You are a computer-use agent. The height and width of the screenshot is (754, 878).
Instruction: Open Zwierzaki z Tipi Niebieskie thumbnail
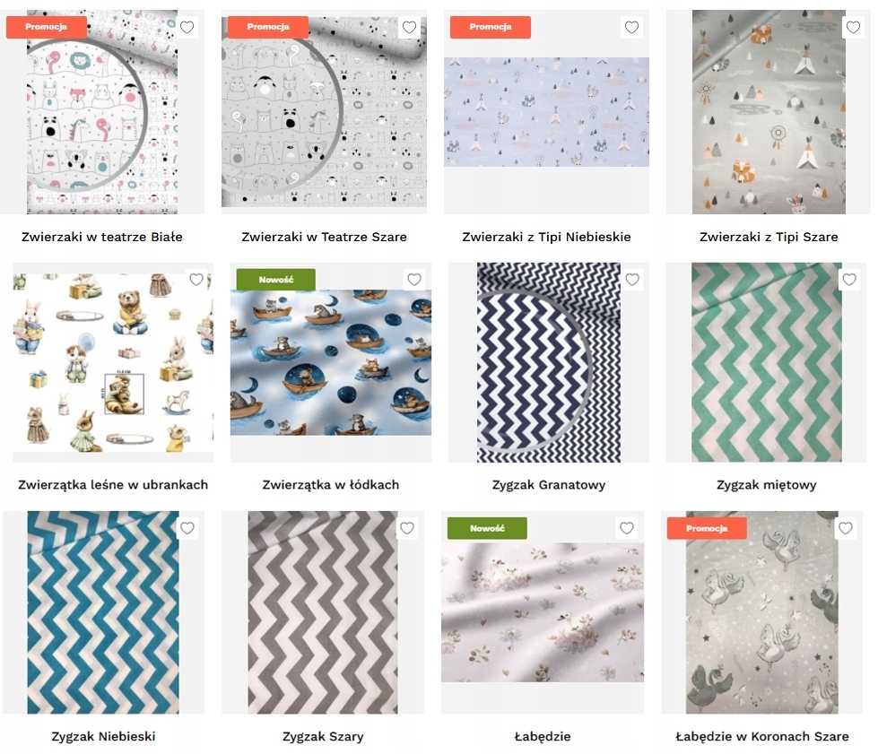546,112
